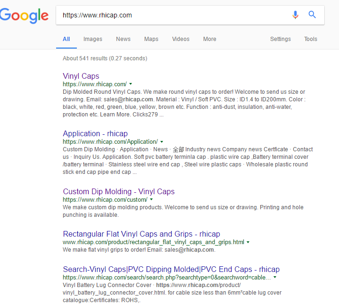Expand dropdown arrow beside search.php?searchtype URL

(x=275, y=277)
